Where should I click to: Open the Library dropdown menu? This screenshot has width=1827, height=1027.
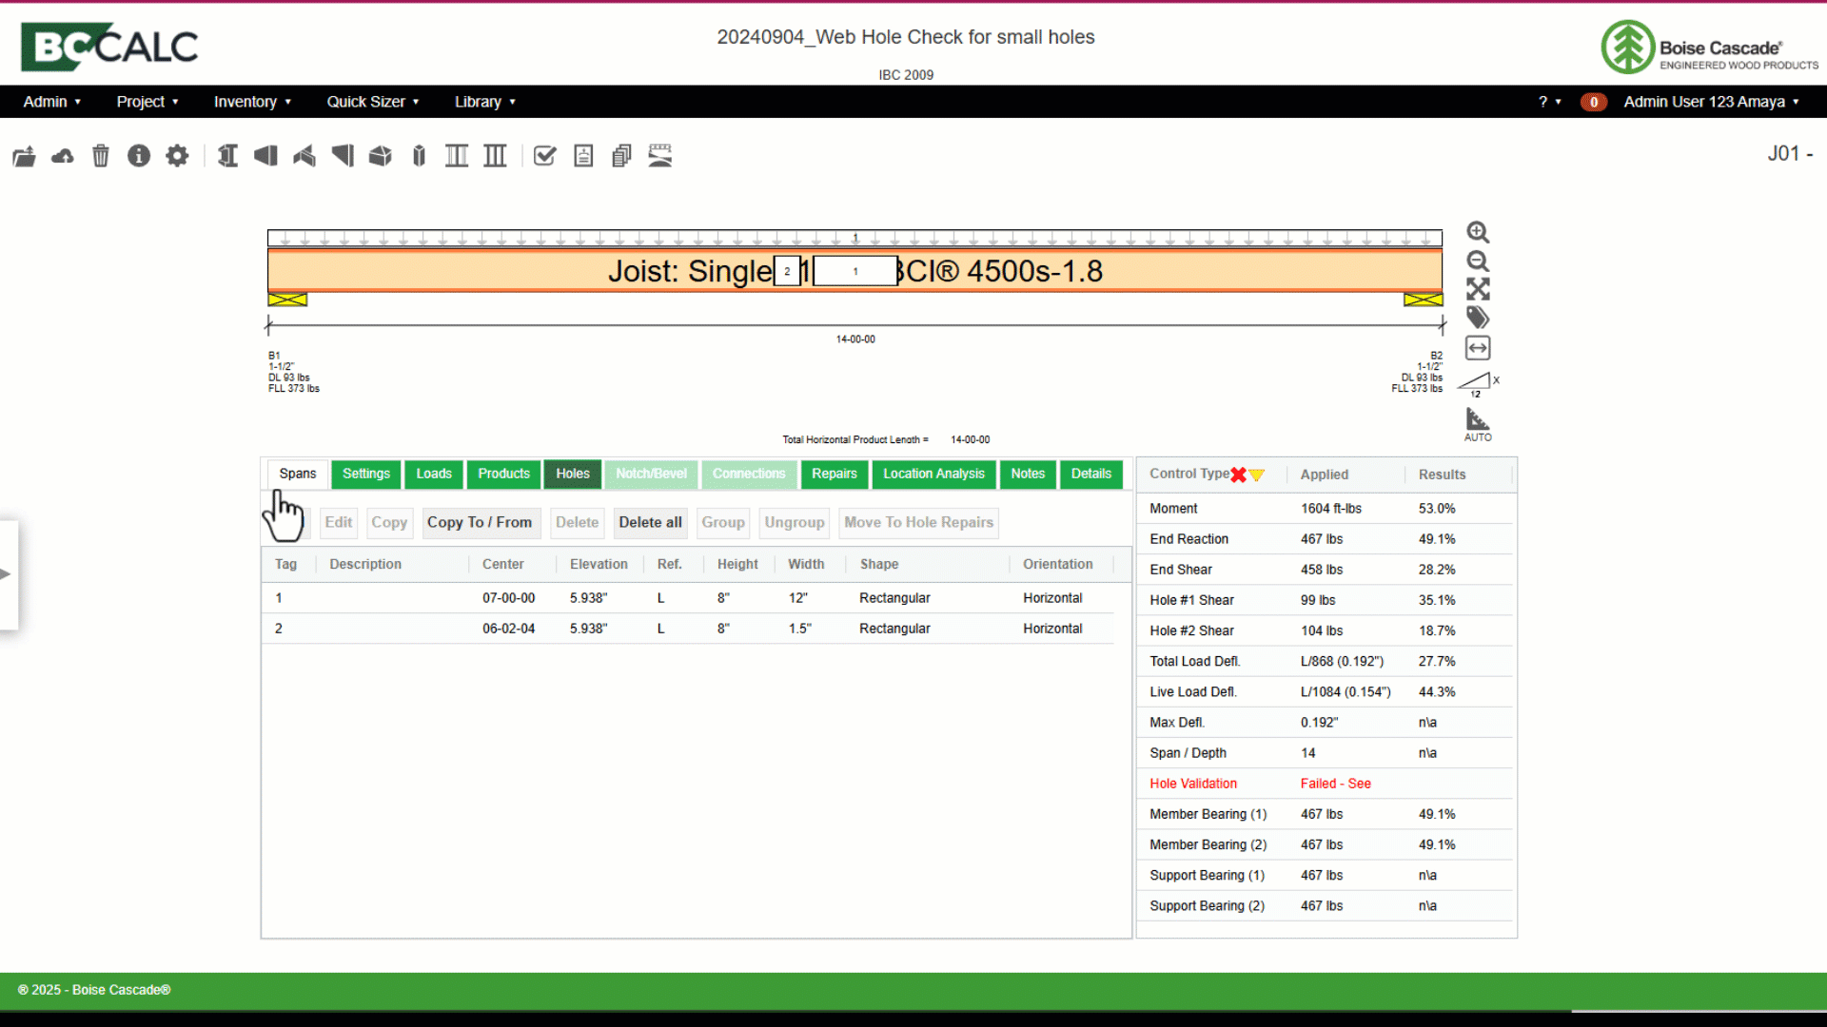[485, 102]
